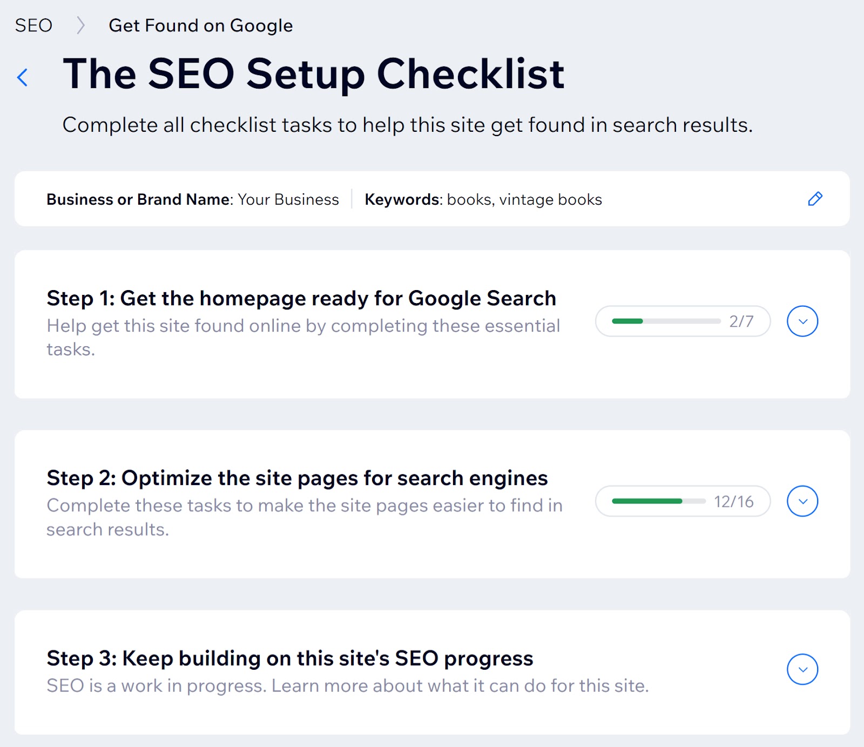
Task: Click the heading Step 1: Get the homepage ready
Action: 302,298
